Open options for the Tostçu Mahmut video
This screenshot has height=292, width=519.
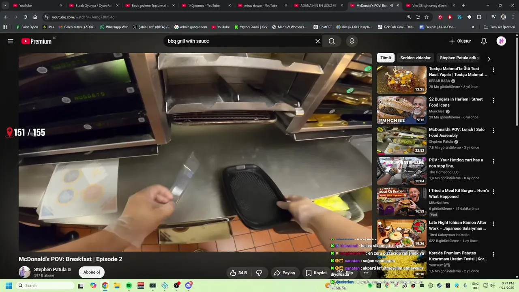tap(493, 70)
